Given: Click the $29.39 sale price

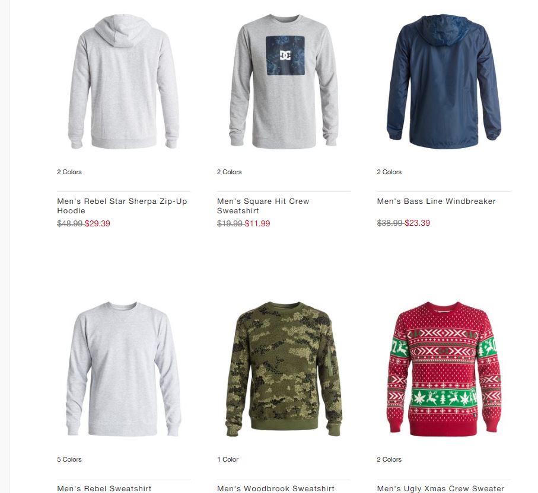Looking at the screenshot, I should pyautogui.click(x=97, y=223).
